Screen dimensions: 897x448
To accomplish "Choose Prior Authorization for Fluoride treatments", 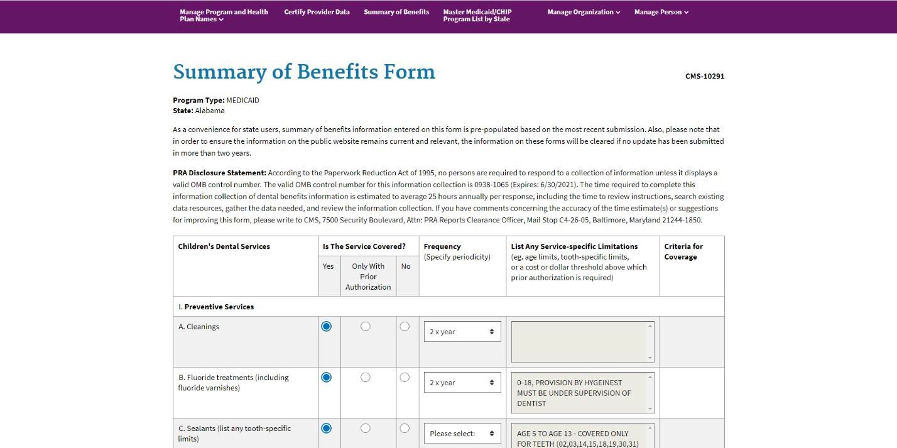I will coord(366,378).
